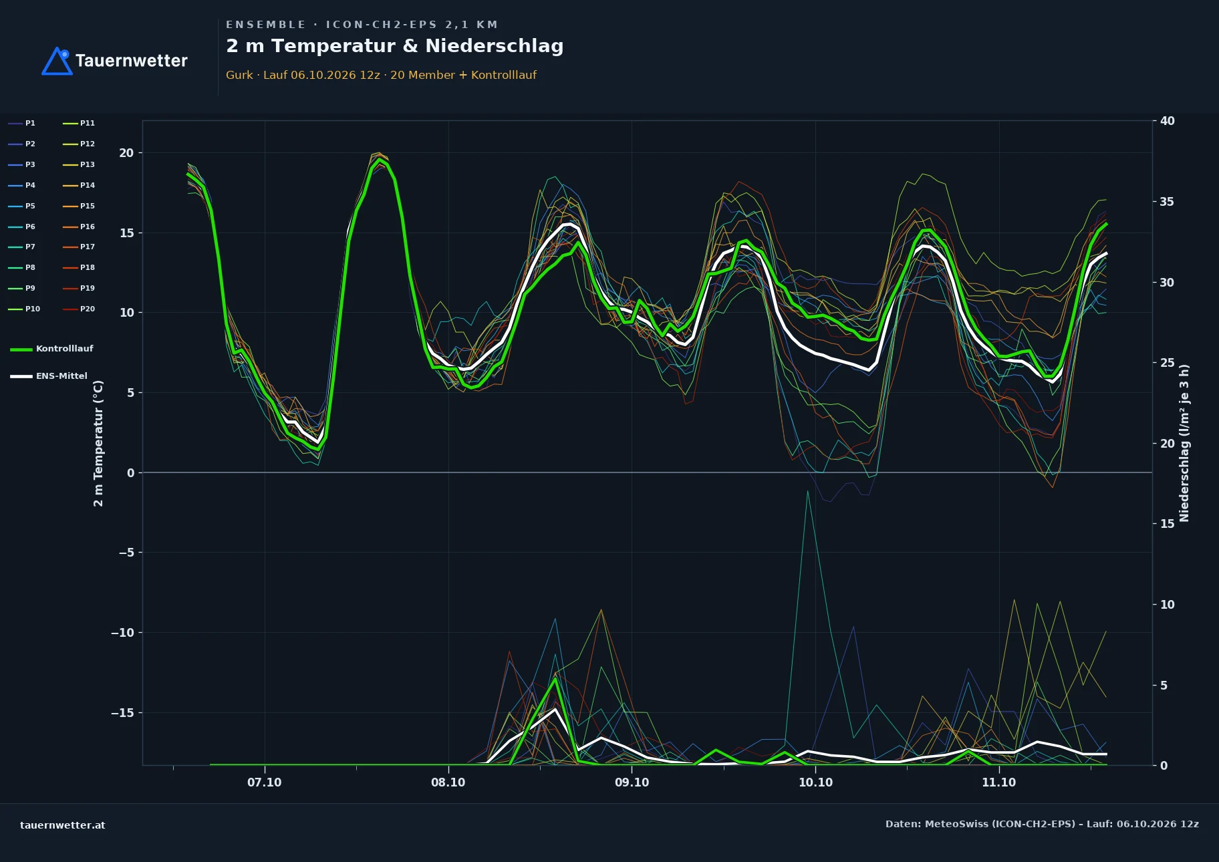This screenshot has width=1219, height=862.
Task: Click the Tauernwetter brand name
Action: (132, 61)
